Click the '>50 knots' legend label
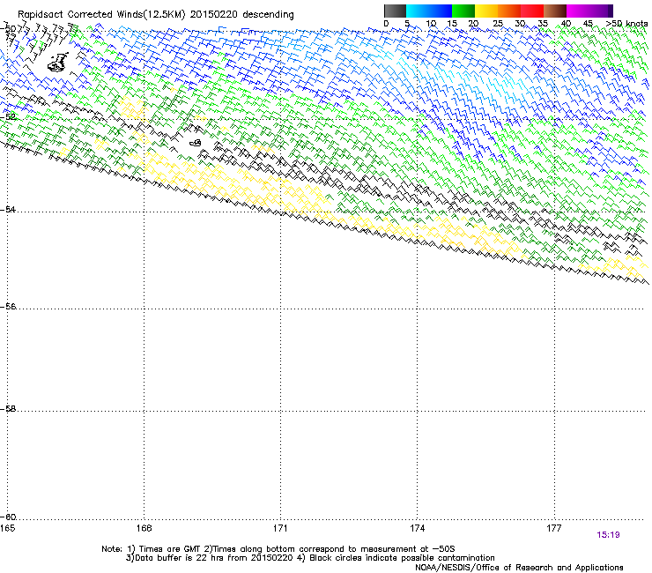Viewport: 652px width, 573px height. pyautogui.click(x=626, y=24)
